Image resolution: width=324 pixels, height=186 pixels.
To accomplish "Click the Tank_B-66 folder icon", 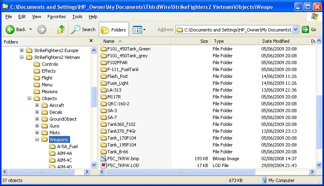I will pyautogui.click(x=104, y=152).
